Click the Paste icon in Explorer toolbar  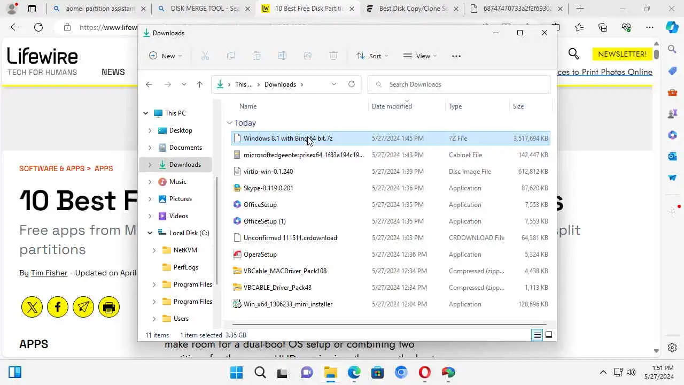tap(256, 56)
